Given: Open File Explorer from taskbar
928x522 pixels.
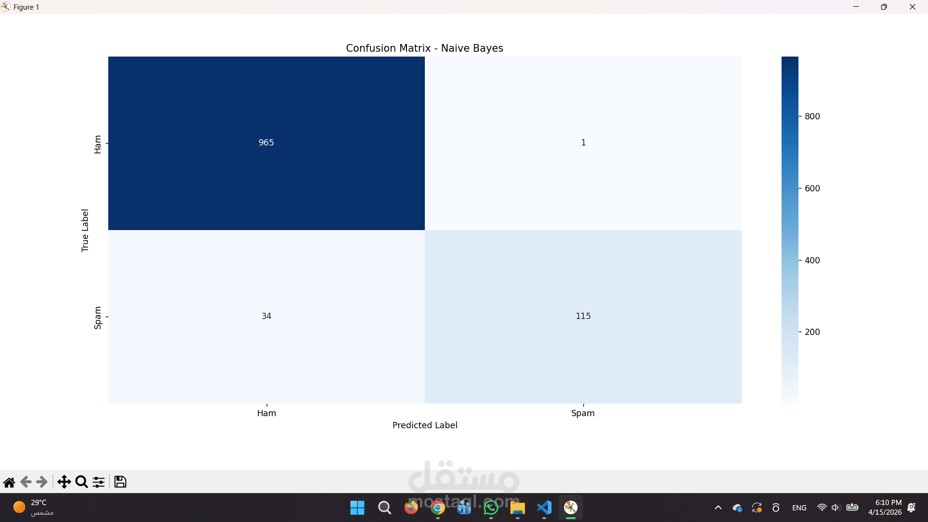Looking at the screenshot, I should 518,507.
